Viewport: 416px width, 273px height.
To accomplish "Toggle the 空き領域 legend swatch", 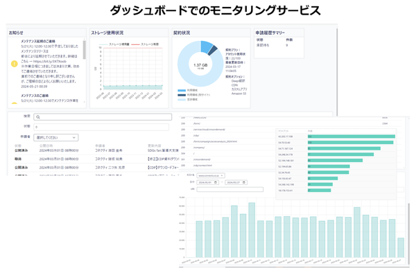I will (182, 100).
